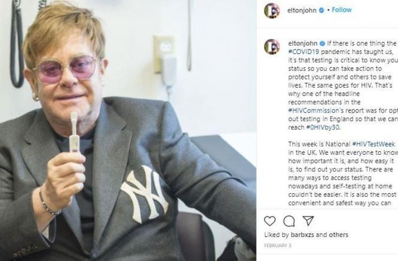This screenshot has height=261, width=398.
Task: Open comments with the speech bubble icon
Action: (289, 221)
